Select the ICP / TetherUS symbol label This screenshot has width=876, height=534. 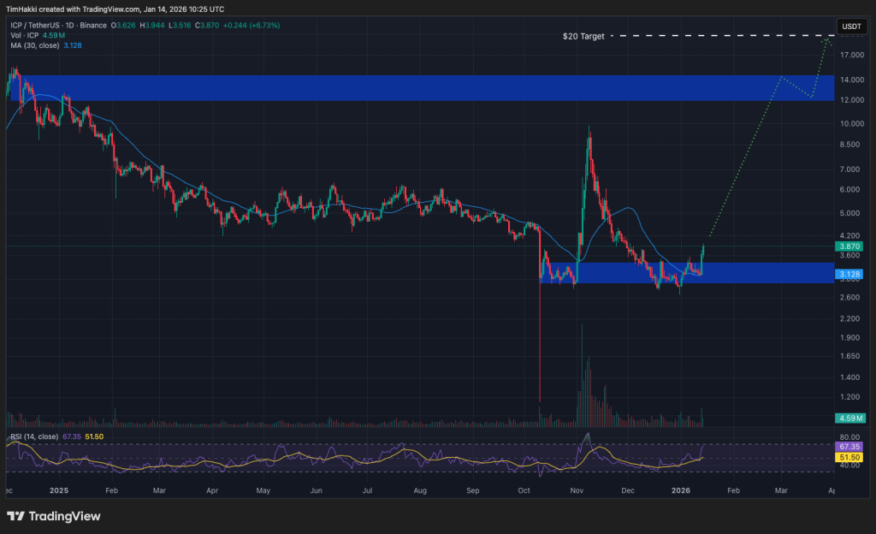[34, 25]
